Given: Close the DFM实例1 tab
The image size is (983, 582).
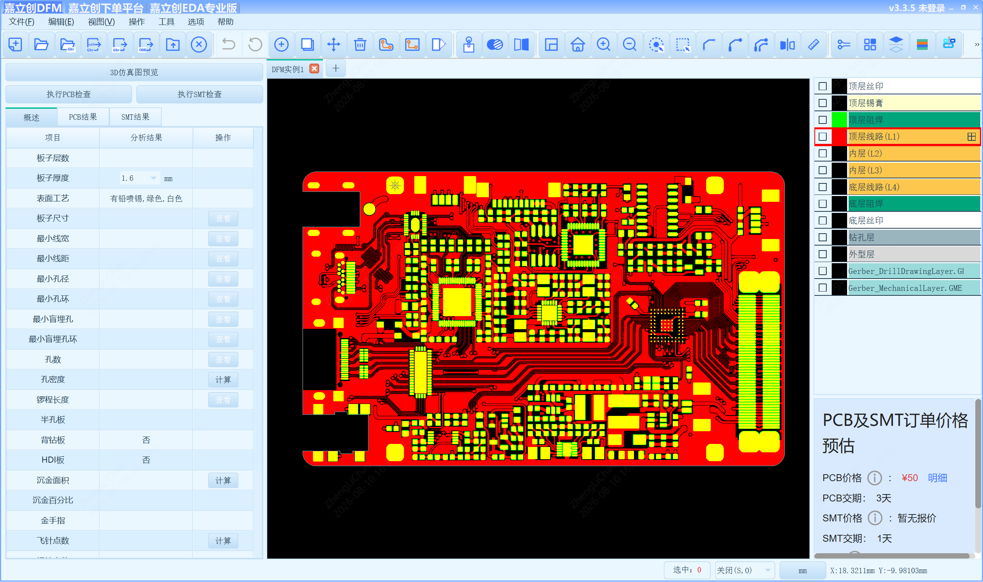Looking at the screenshot, I should tap(314, 69).
